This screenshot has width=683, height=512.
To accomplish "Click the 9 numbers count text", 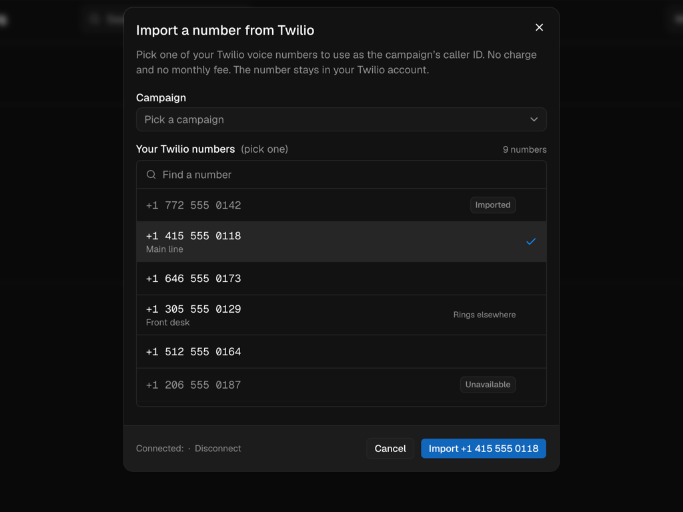I will 524,149.
